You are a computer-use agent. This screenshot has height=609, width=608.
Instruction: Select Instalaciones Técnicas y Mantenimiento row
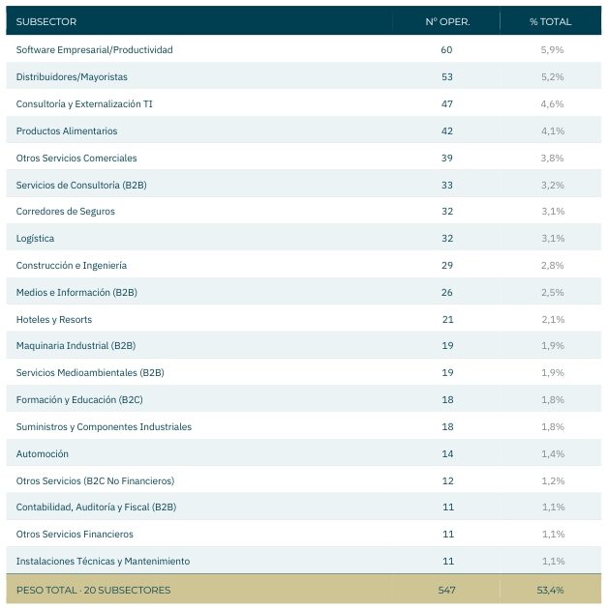coord(303,561)
